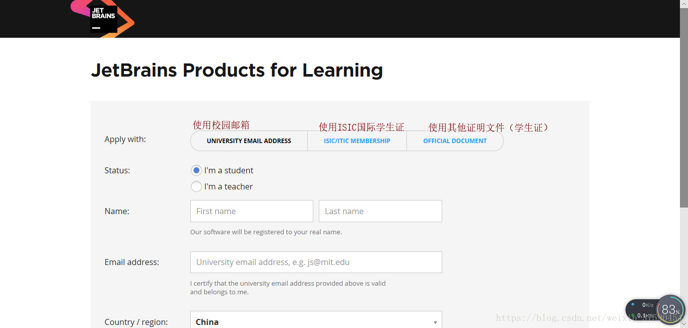Select the University Email Address tab

point(249,141)
